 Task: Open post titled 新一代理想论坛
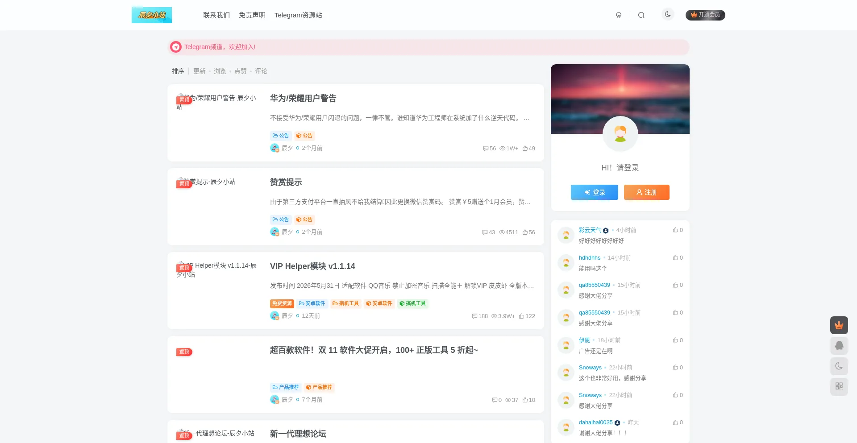298,434
